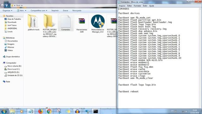Open Notepad's Arquivo menu
The image size is (202, 114).
(x=122, y=6)
